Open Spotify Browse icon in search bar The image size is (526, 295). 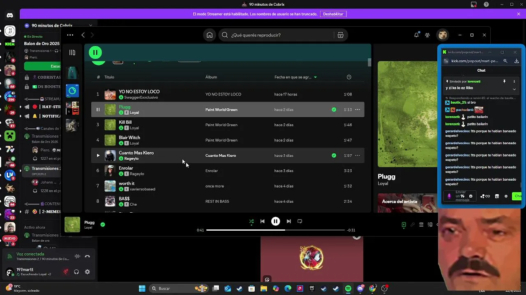(340, 35)
